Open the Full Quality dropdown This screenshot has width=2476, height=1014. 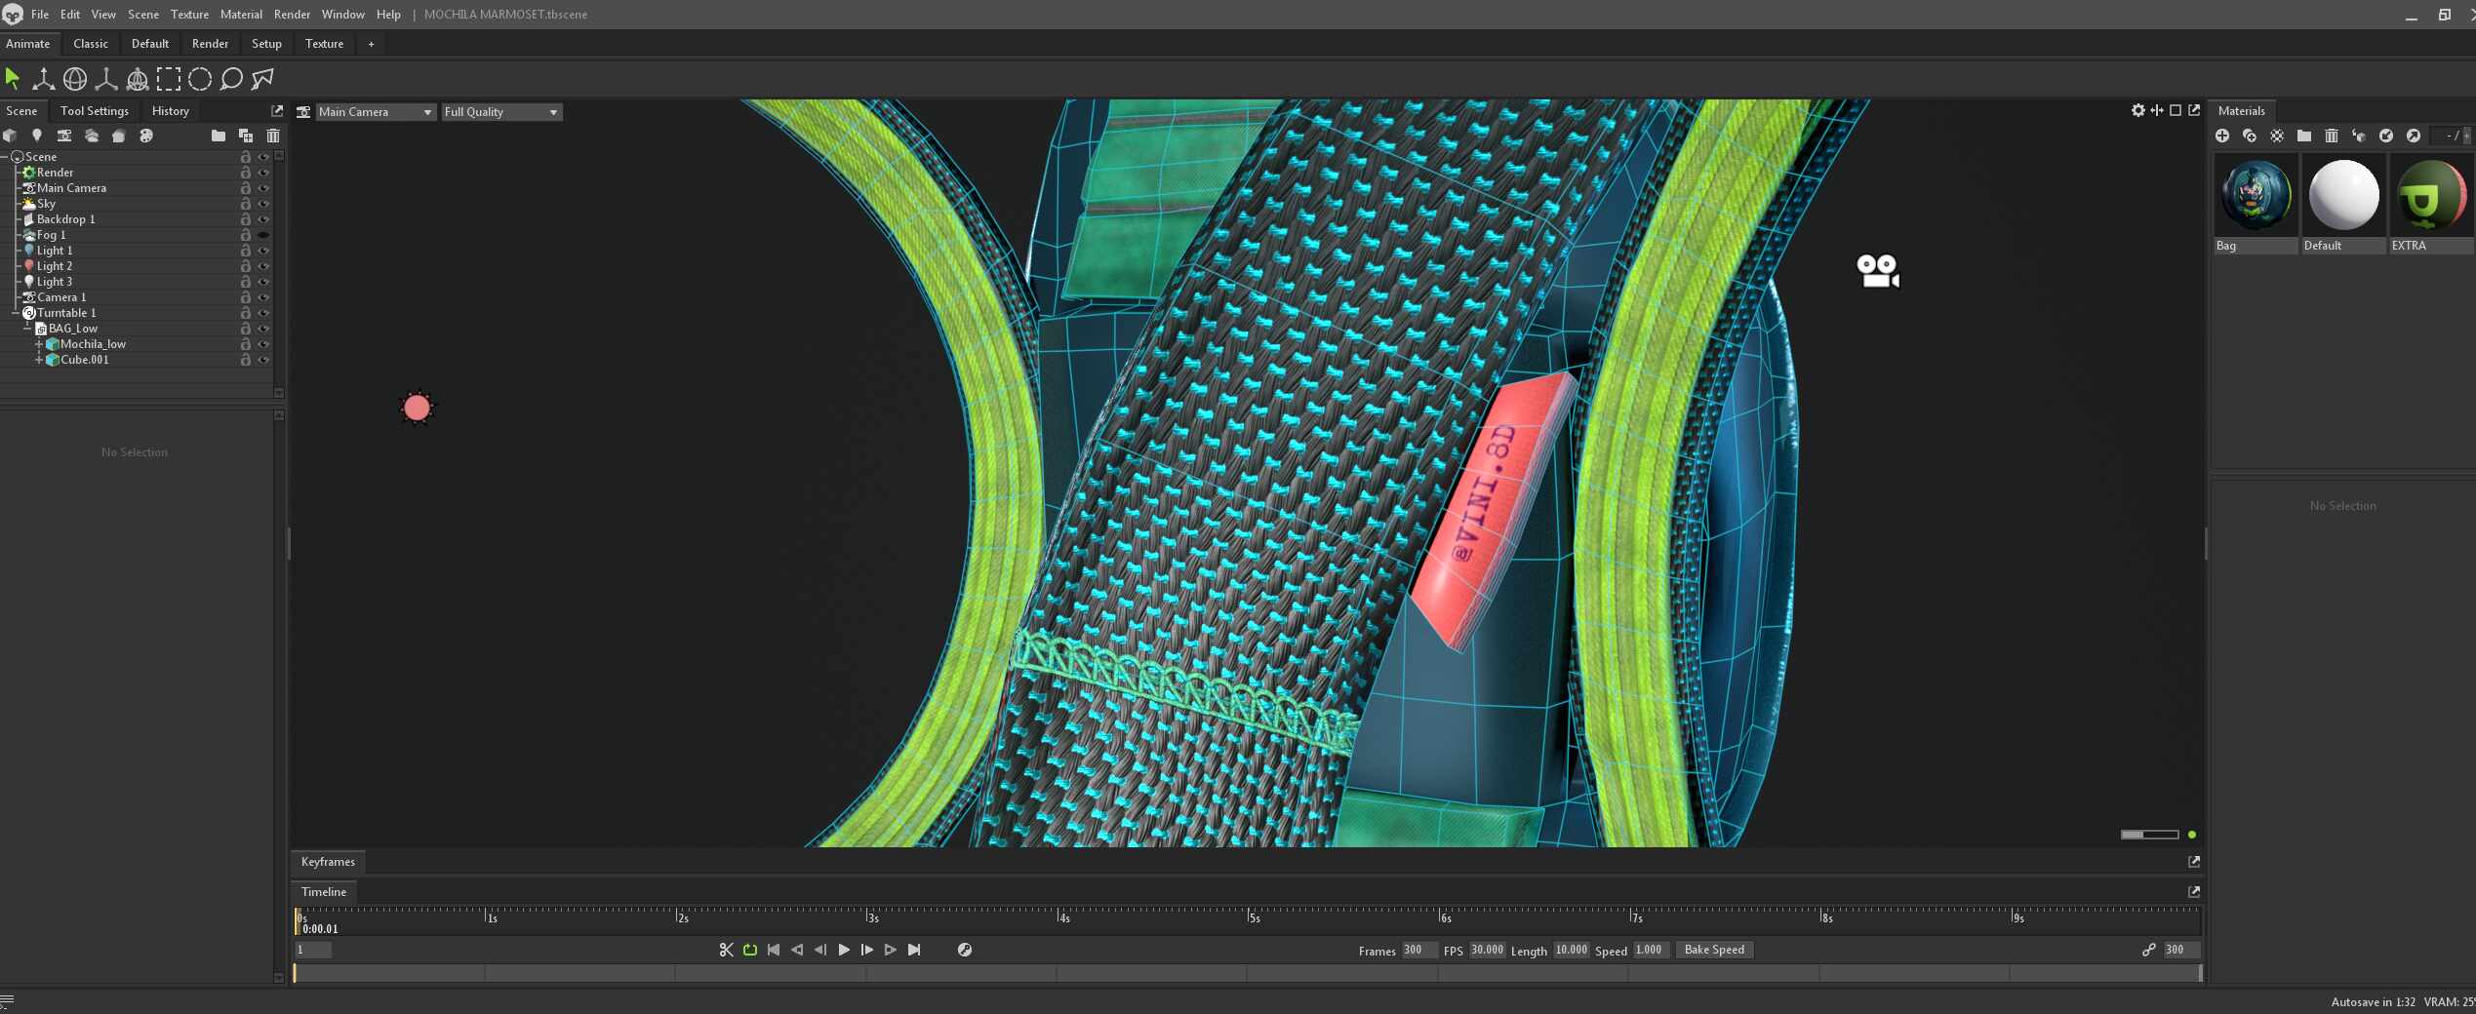coord(501,112)
